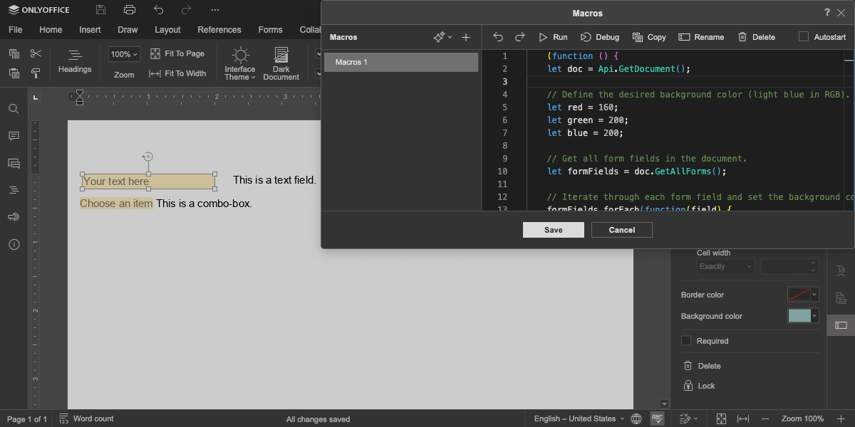Viewport: 855px width, 427px height.
Task: Click the Print icon in the title bar
Action: (129, 10)
